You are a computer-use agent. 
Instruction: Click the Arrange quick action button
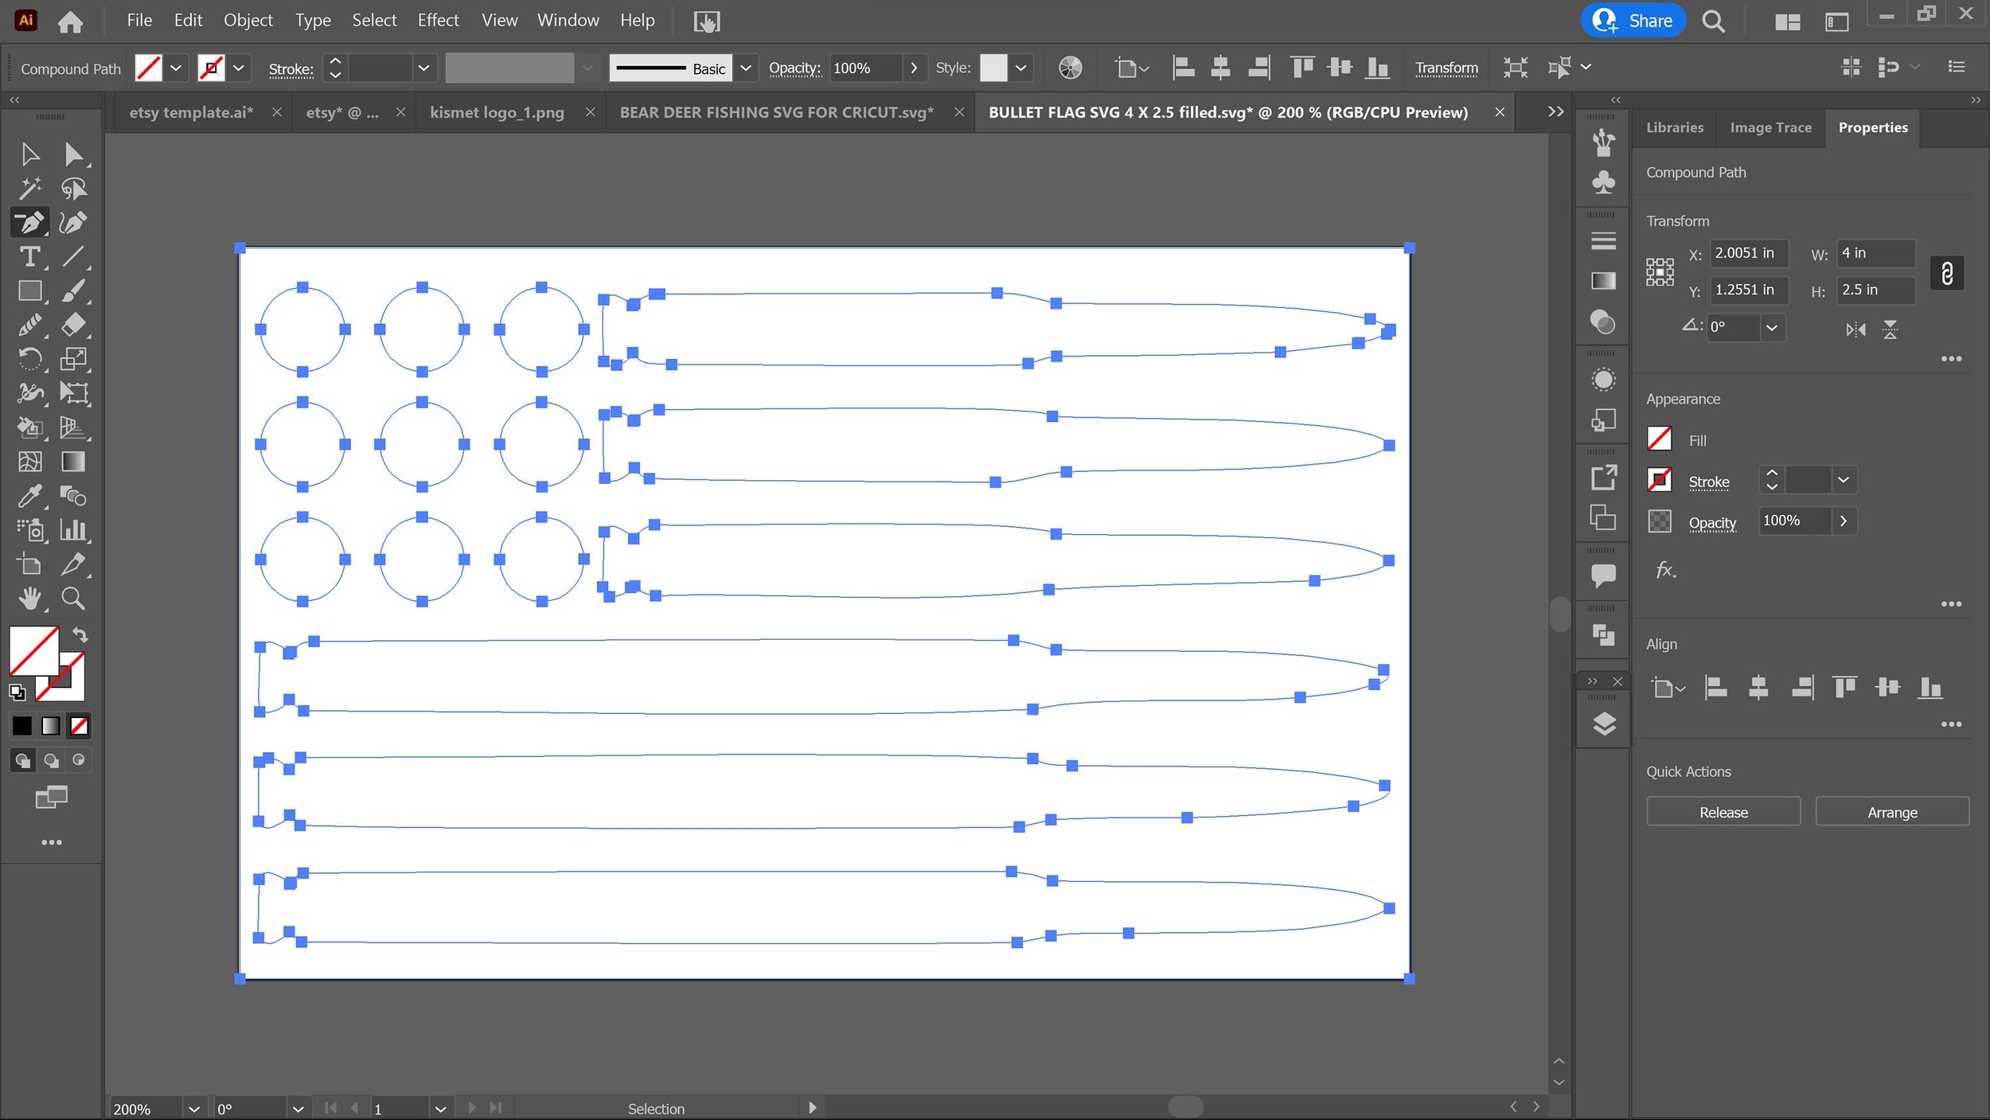[x=1892, y=812]
